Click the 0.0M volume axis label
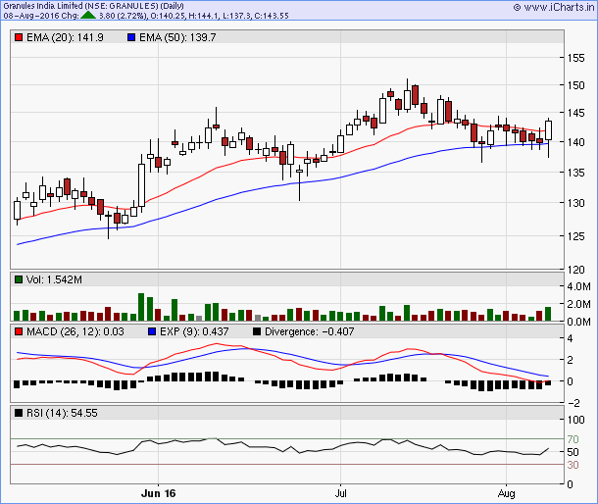598x504 pixels. (x=578, y=322)
